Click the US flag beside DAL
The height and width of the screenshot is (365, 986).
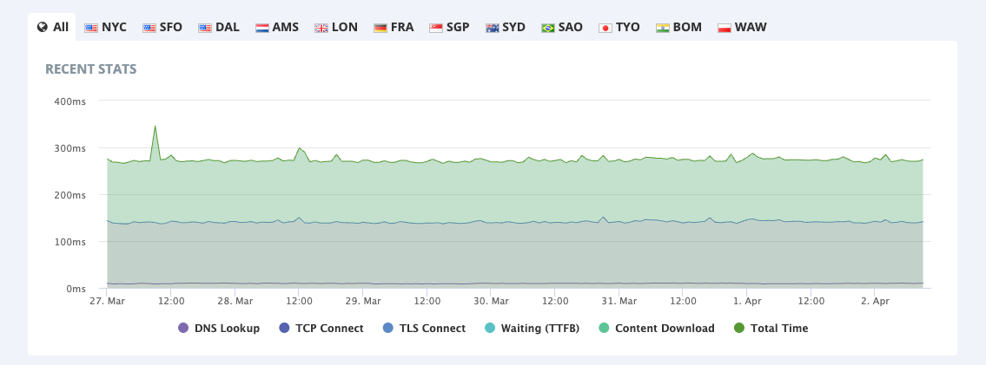point(205,28)
